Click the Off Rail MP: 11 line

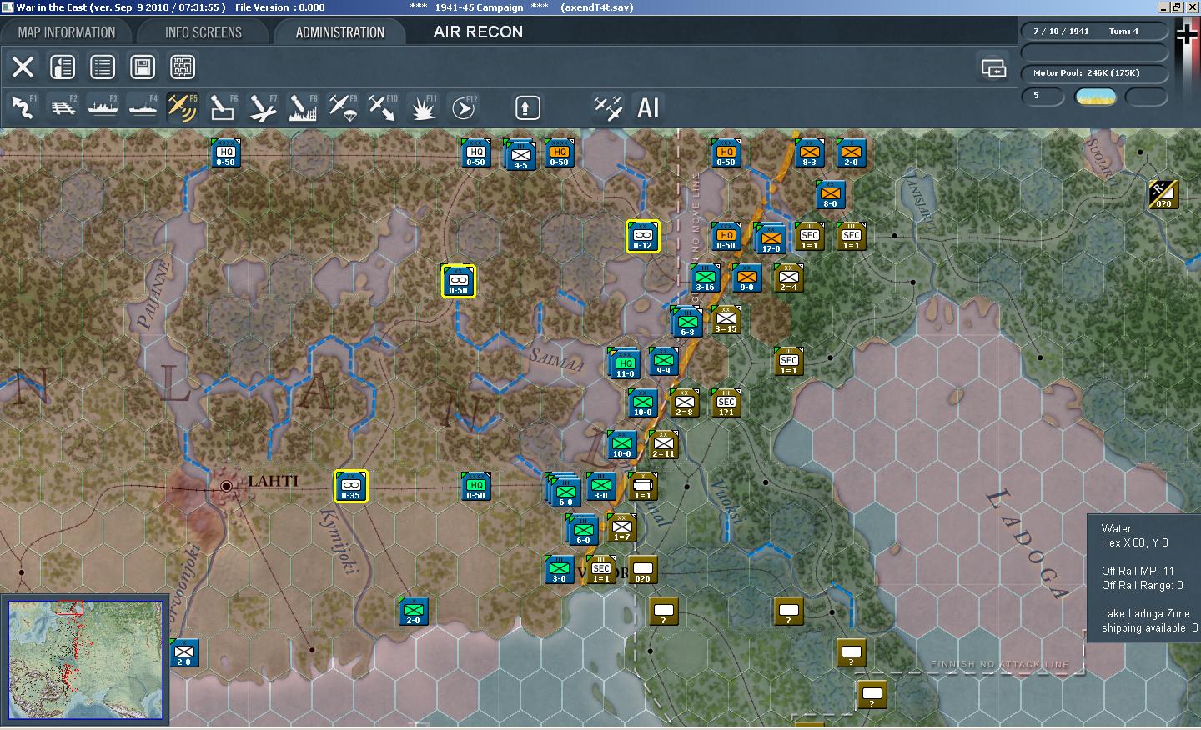click(1138, 571)
